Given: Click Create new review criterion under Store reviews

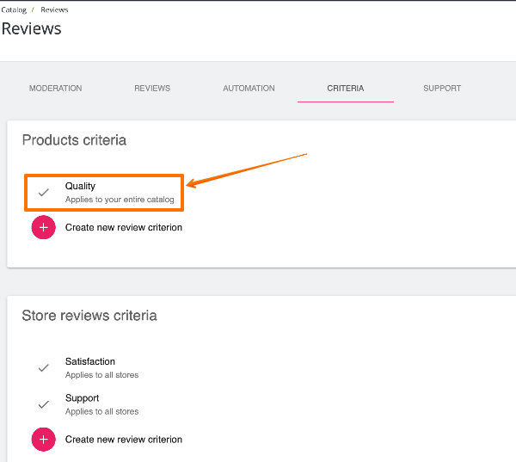Looking at the screenshot, I should tap(124, 440).
